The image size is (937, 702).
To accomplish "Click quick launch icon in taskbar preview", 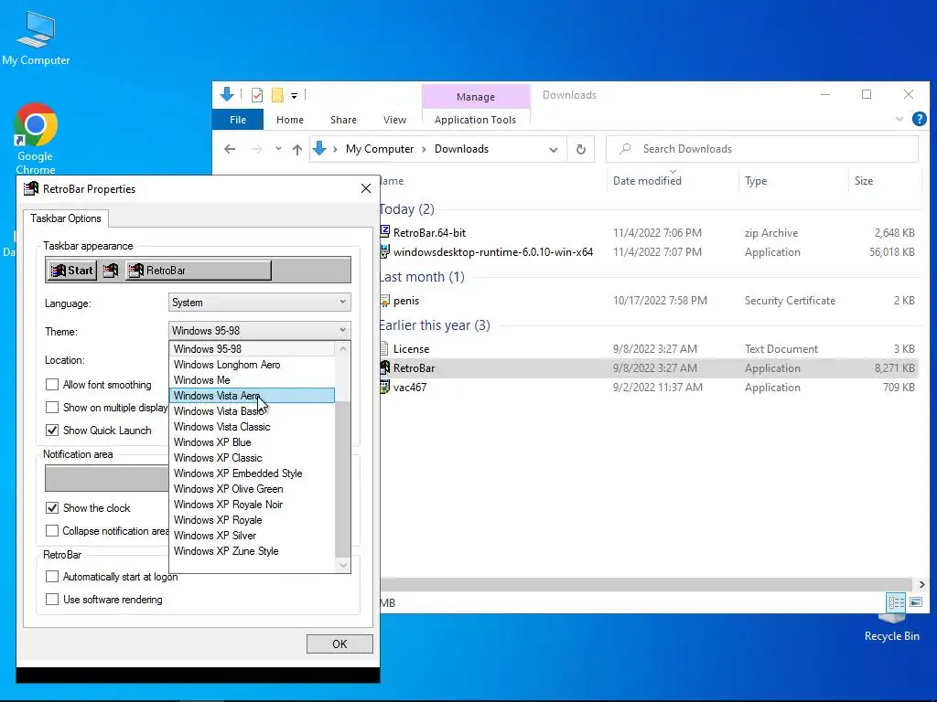I will (x=111, y=271).
